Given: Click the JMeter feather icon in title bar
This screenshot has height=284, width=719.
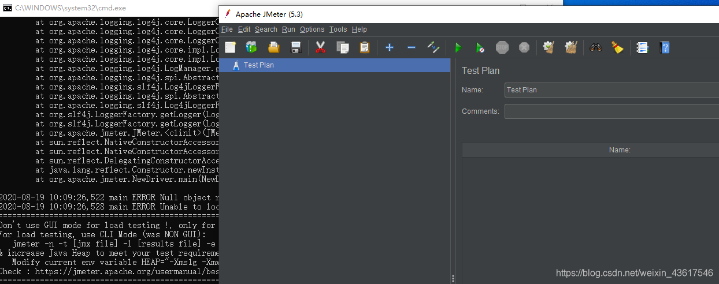Looking at the screenshot, I should tap(228, 14).
